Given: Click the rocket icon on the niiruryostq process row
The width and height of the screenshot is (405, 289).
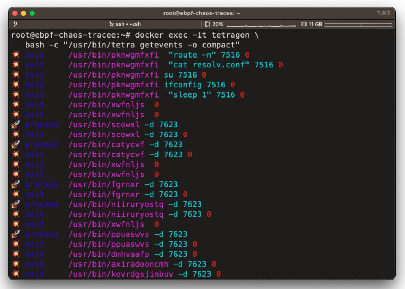Looking at the screenshot, I should pos(15,204).
